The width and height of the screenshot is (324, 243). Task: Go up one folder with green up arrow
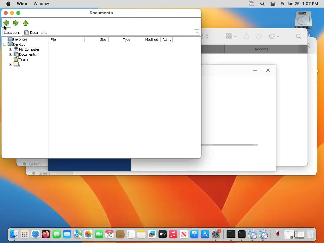(26, 23)
